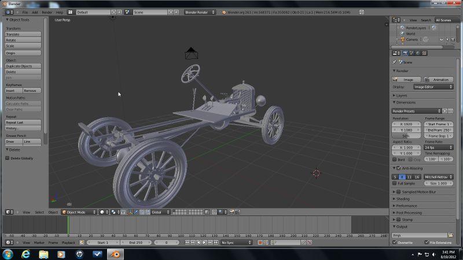
Task: Toggle Camera selectability cursor in outliner
Action: point(447,39)
